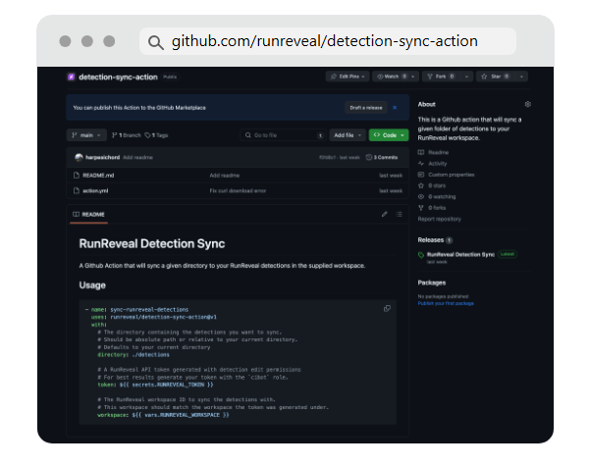View the 3 Commits history

382,157
